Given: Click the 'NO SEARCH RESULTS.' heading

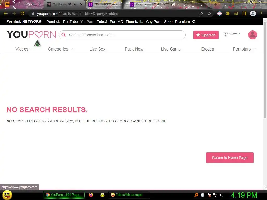Looking at the screenshot, I should (47, 110).
